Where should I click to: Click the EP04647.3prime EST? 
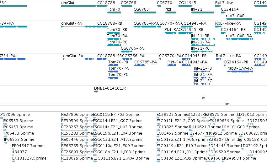click(13, 149)
